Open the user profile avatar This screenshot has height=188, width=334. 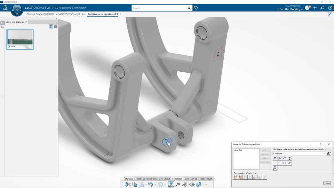(308, 8)
